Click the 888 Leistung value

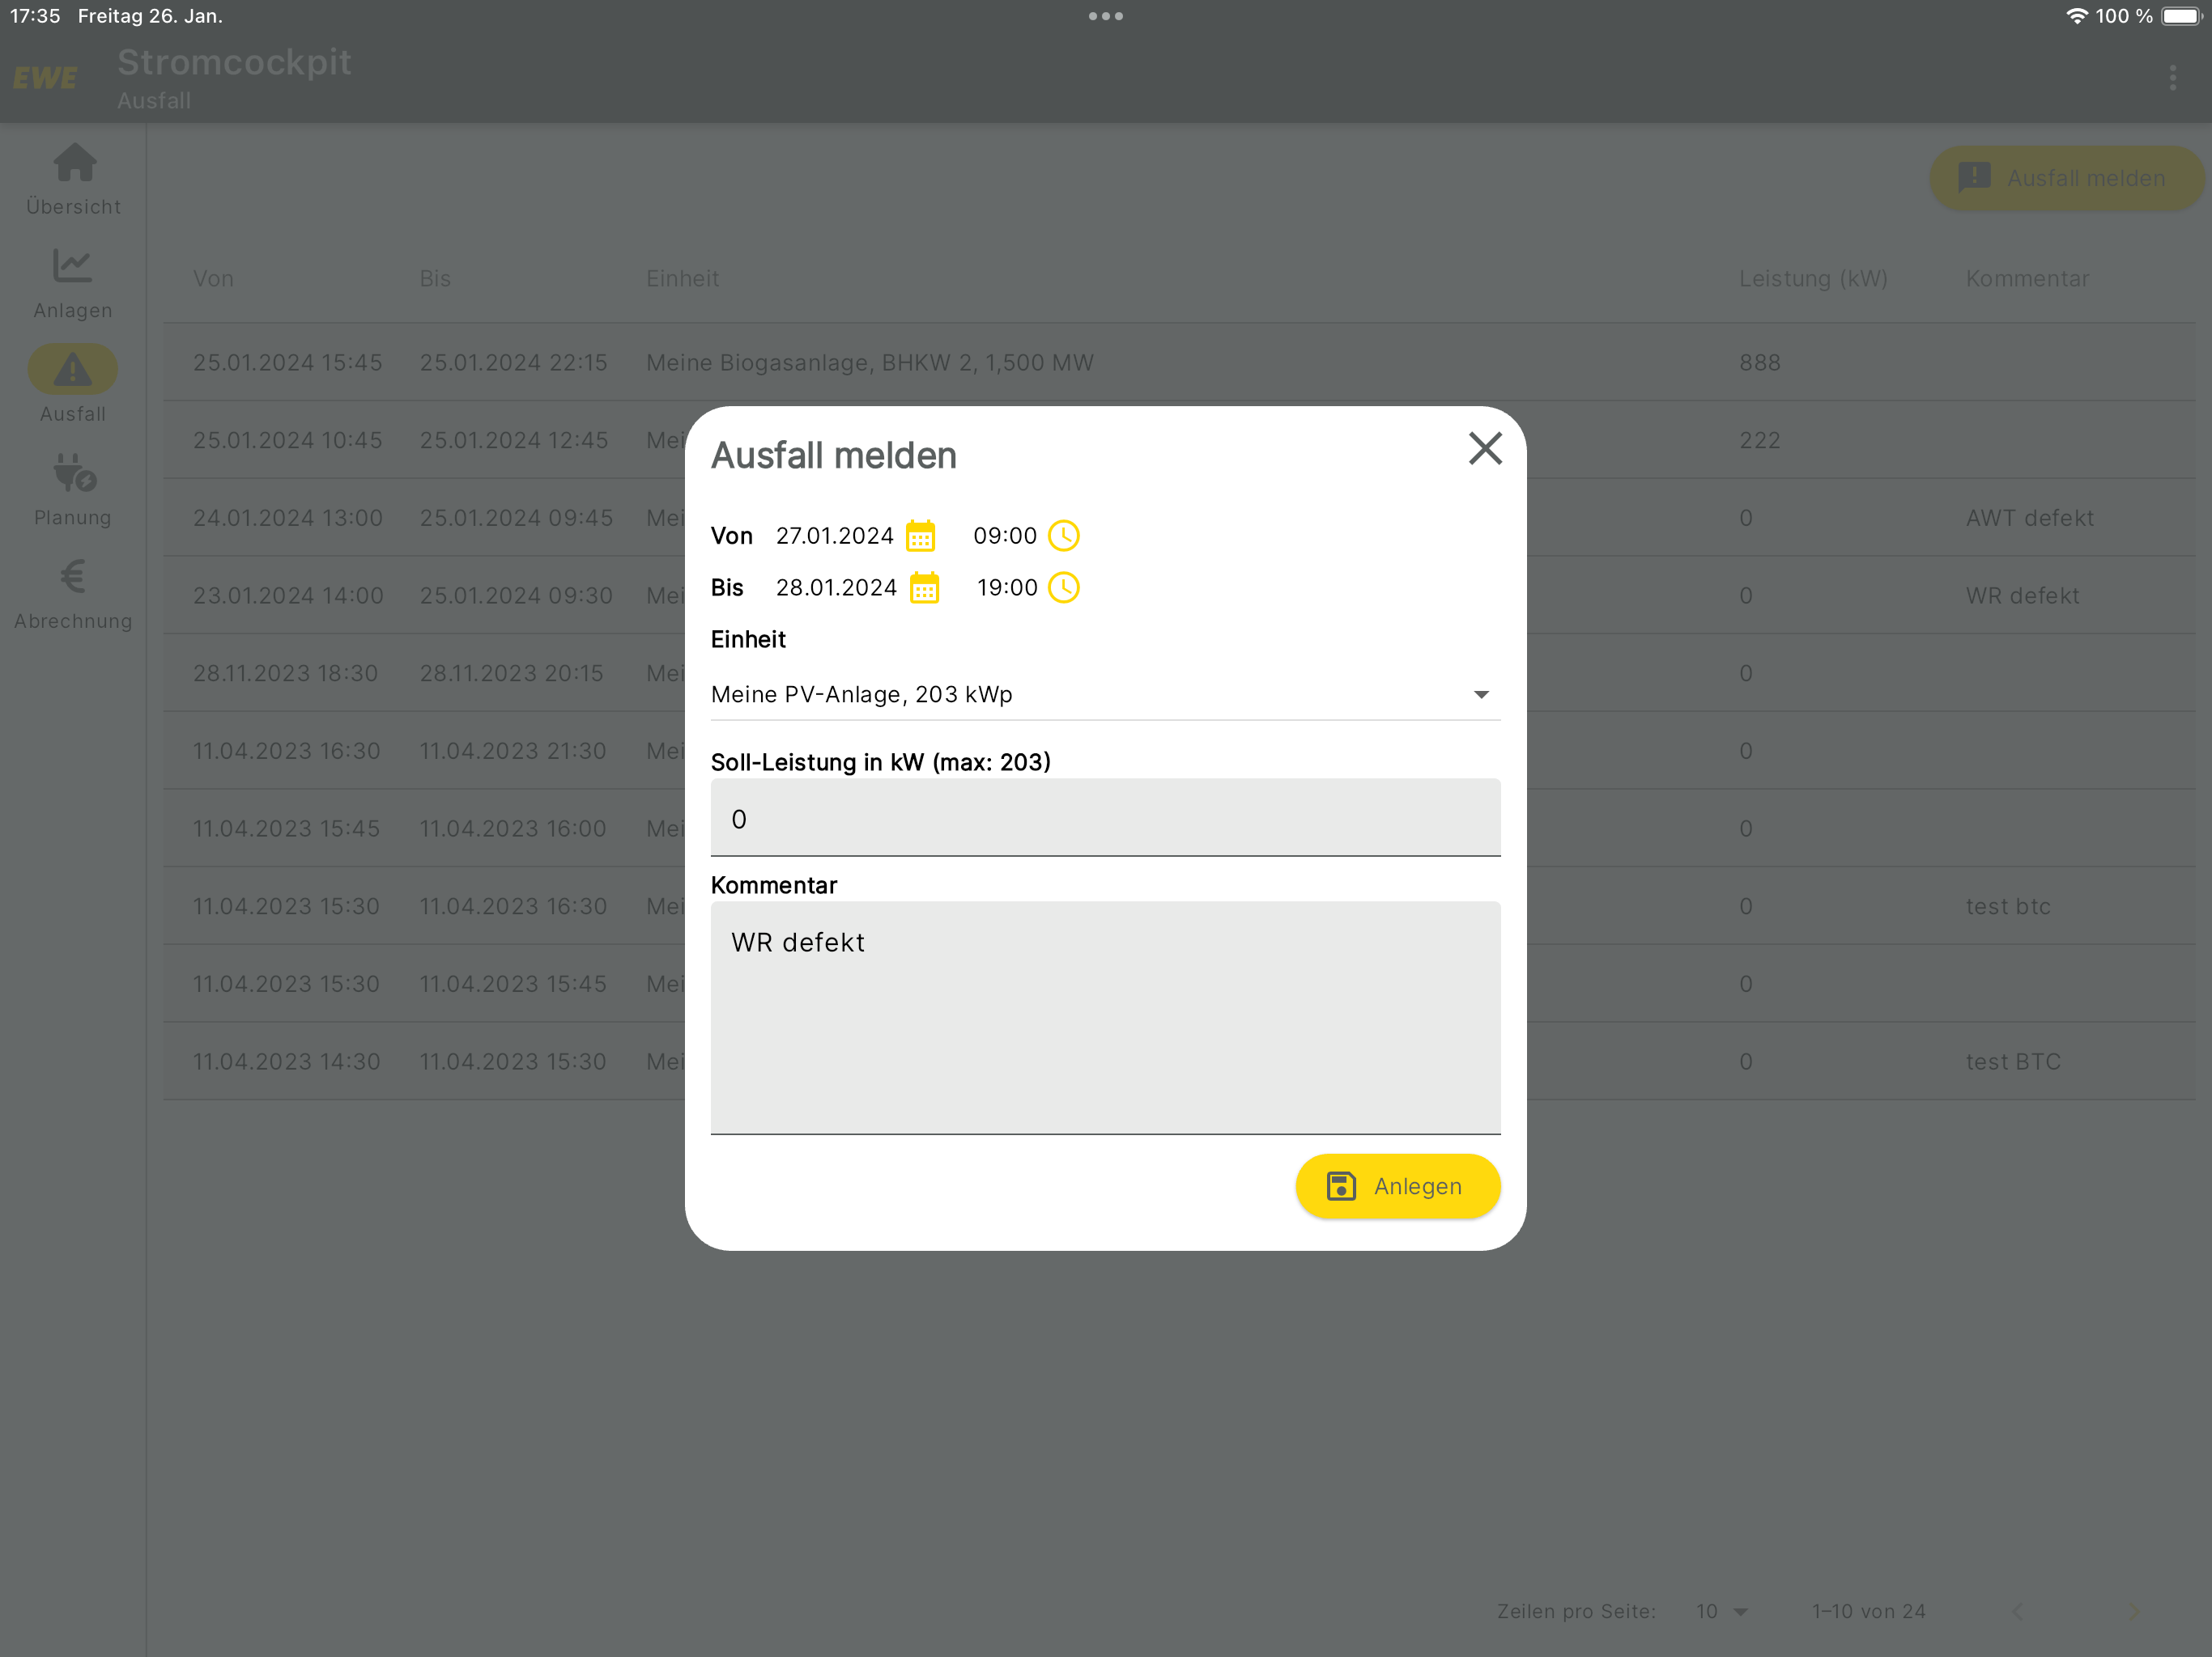[1759, 362]
